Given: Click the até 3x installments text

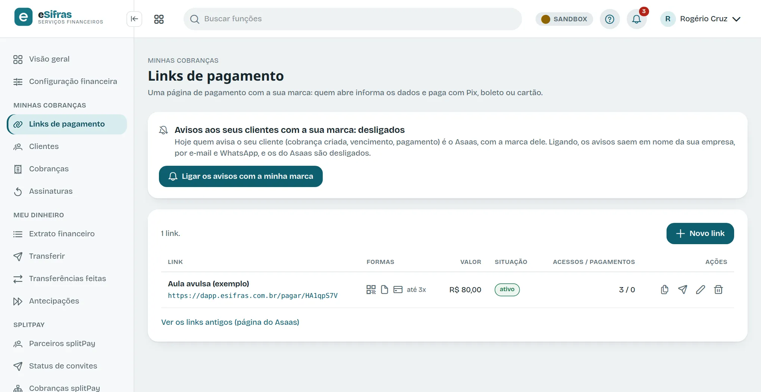Looking at the screenshot, I should tap(416, 290).
